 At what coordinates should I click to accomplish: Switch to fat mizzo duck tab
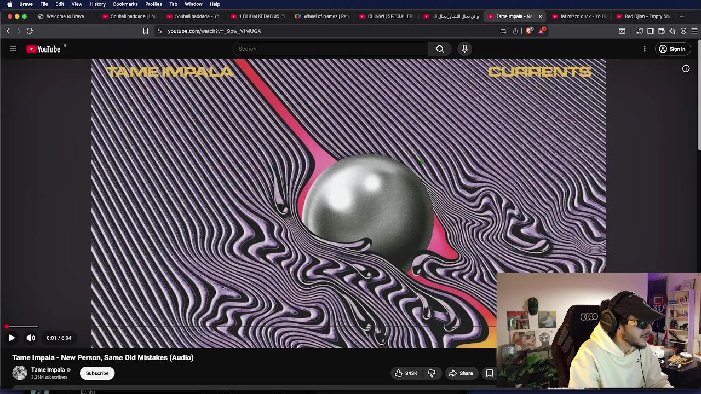coord(580,16)
